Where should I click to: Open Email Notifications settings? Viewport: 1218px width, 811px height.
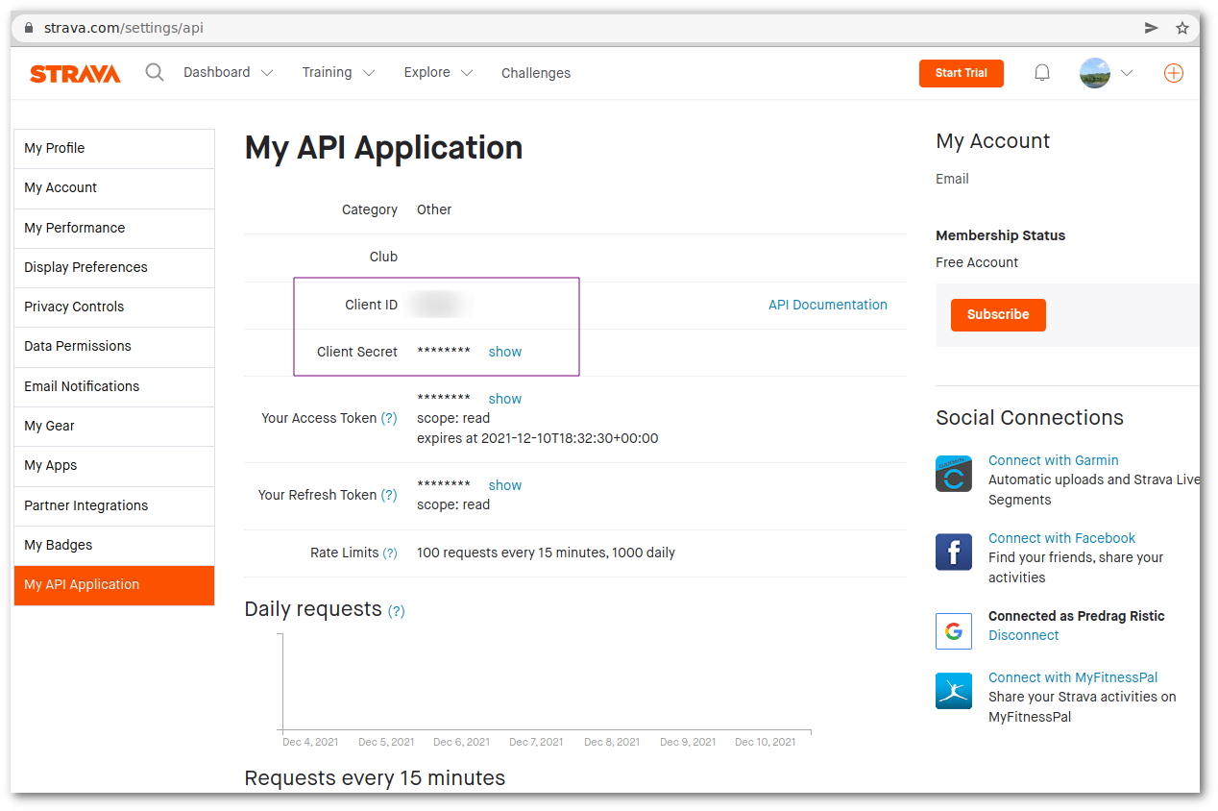[x=114, y=387]
